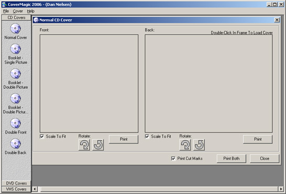Select the Double Front cover icon
This screenshot has height=194, width=286.
coord(16,124)
